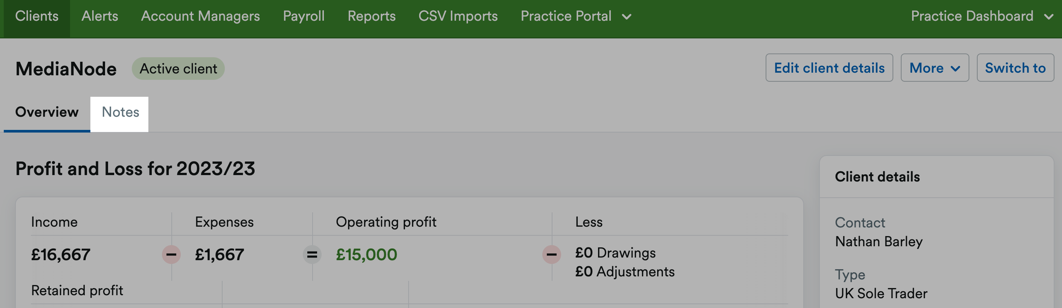Expand the chevron next to More
Viewport: 1062px width, 308px height.
point(956,69)
